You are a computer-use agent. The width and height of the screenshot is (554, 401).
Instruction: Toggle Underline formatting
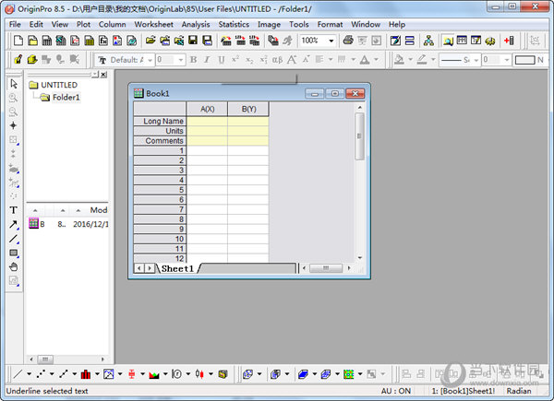tap(222, 60)
